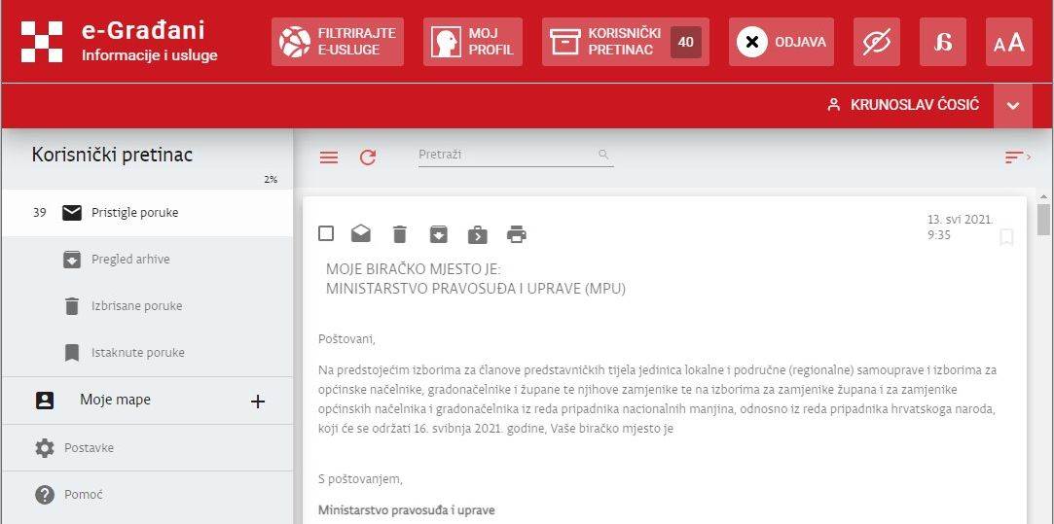Open the message sort options
This screenshot has width=1054, height=524.
(x=1017, y=157)
